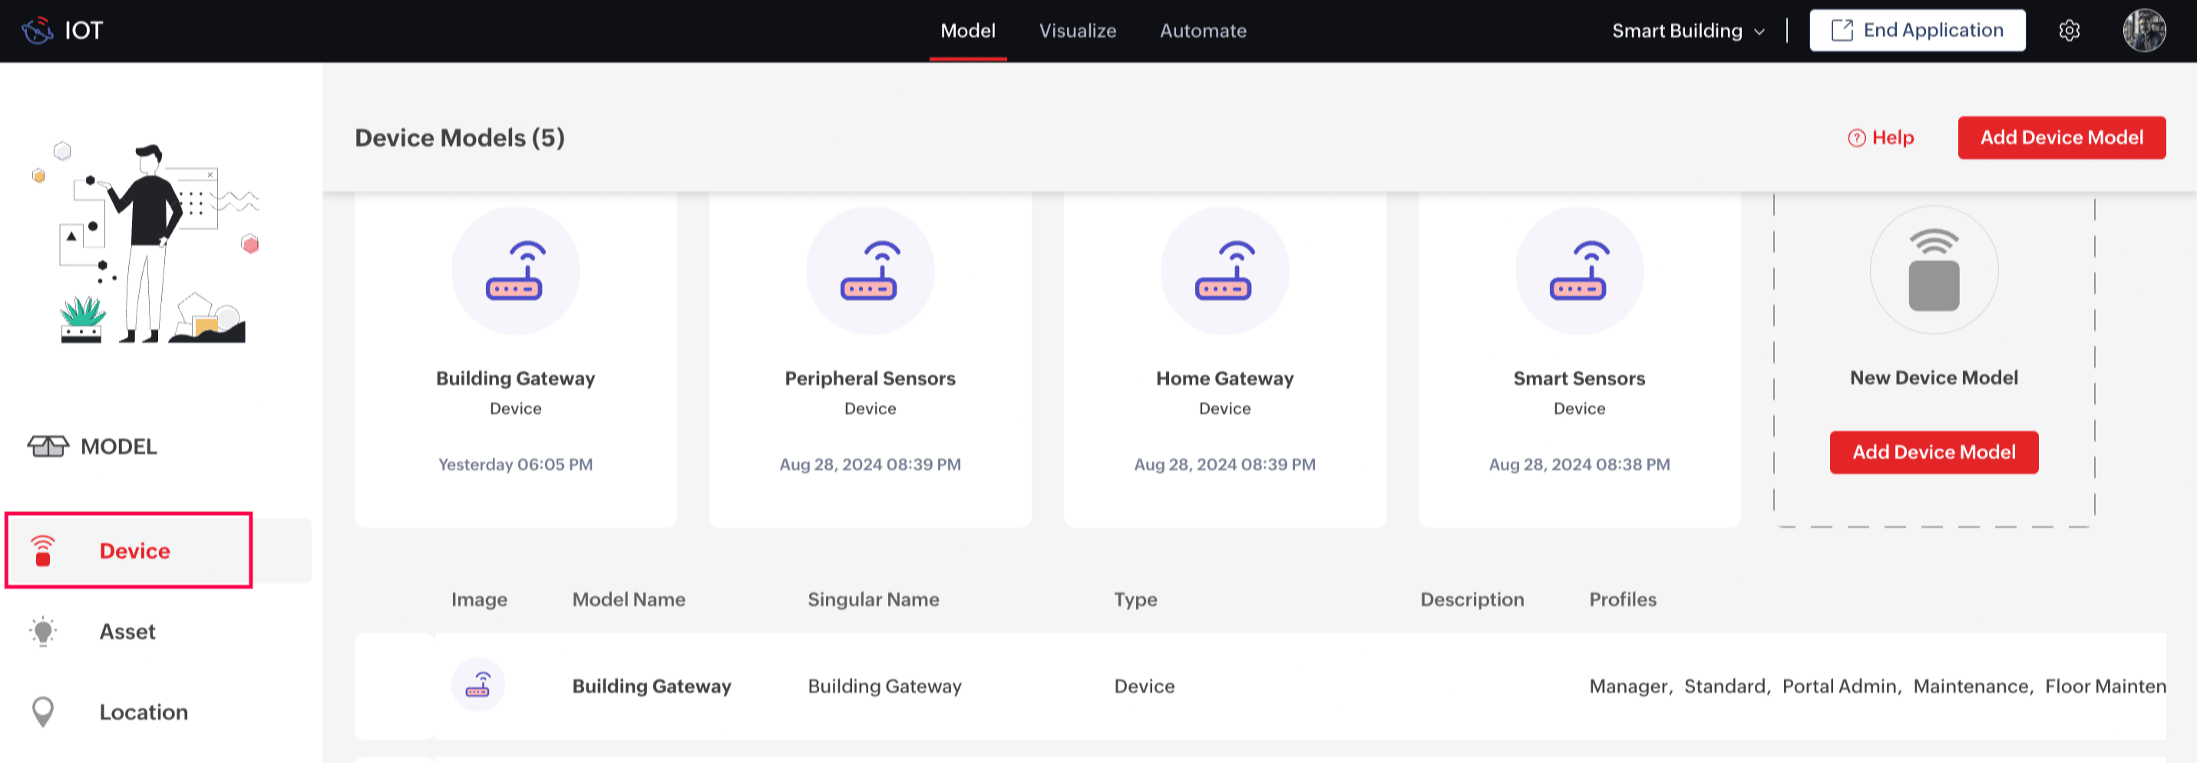Click Building Gateway model name in table

(652, 686)
